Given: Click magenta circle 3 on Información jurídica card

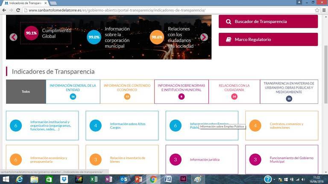Looking at the screenshot, I should click(x=175, y=160).
